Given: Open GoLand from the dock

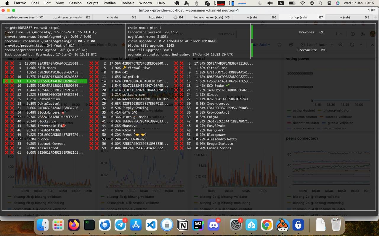Looking at the screenshot, I should (198, 225).
